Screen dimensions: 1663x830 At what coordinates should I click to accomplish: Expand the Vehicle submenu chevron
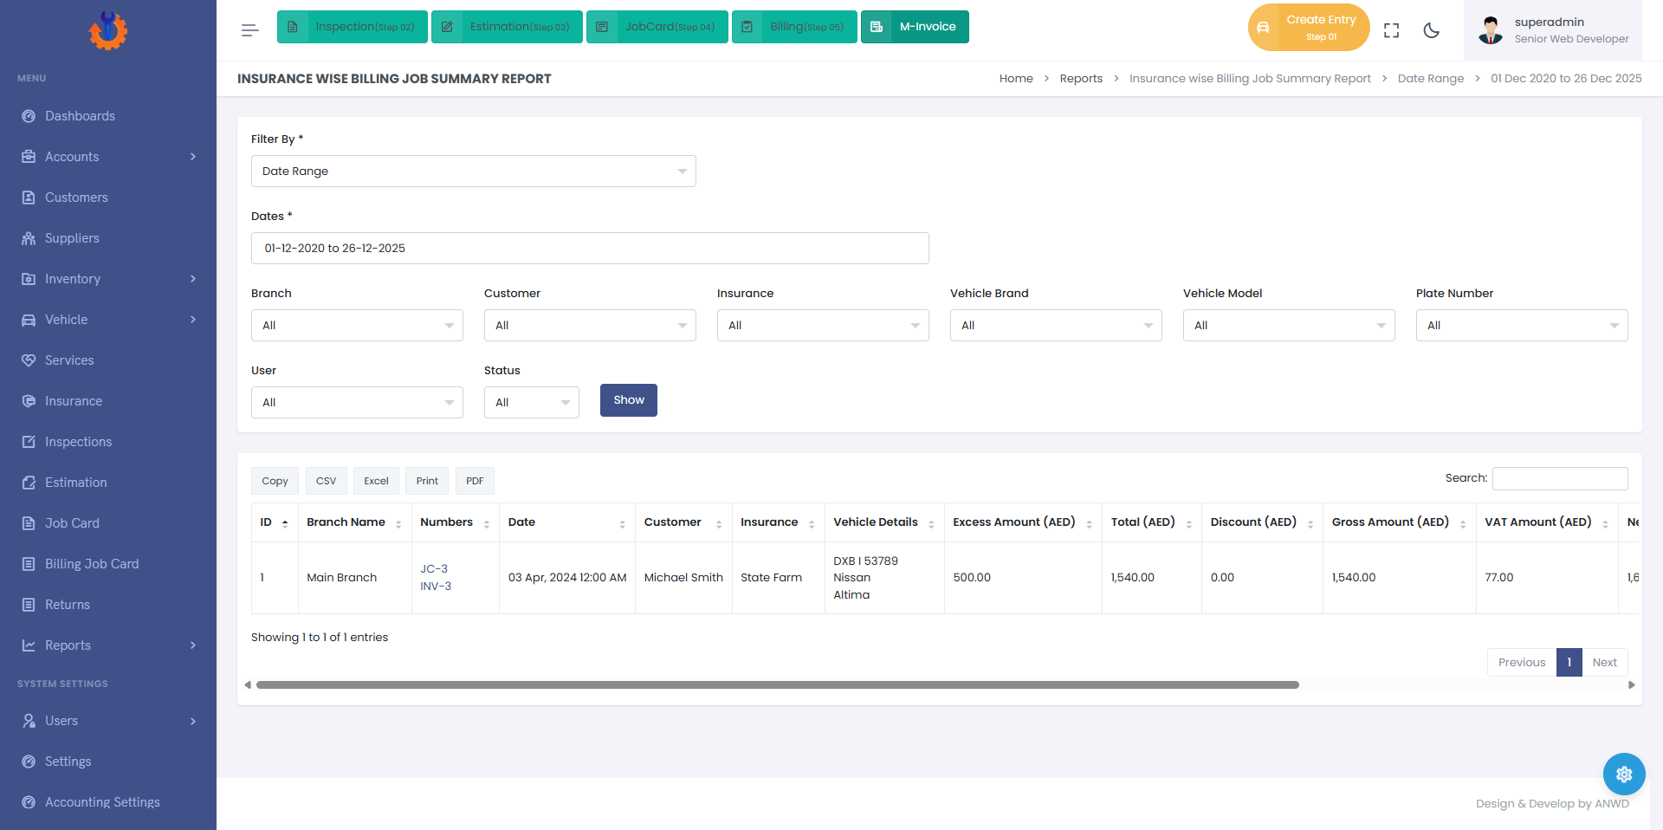click(193, 320)
